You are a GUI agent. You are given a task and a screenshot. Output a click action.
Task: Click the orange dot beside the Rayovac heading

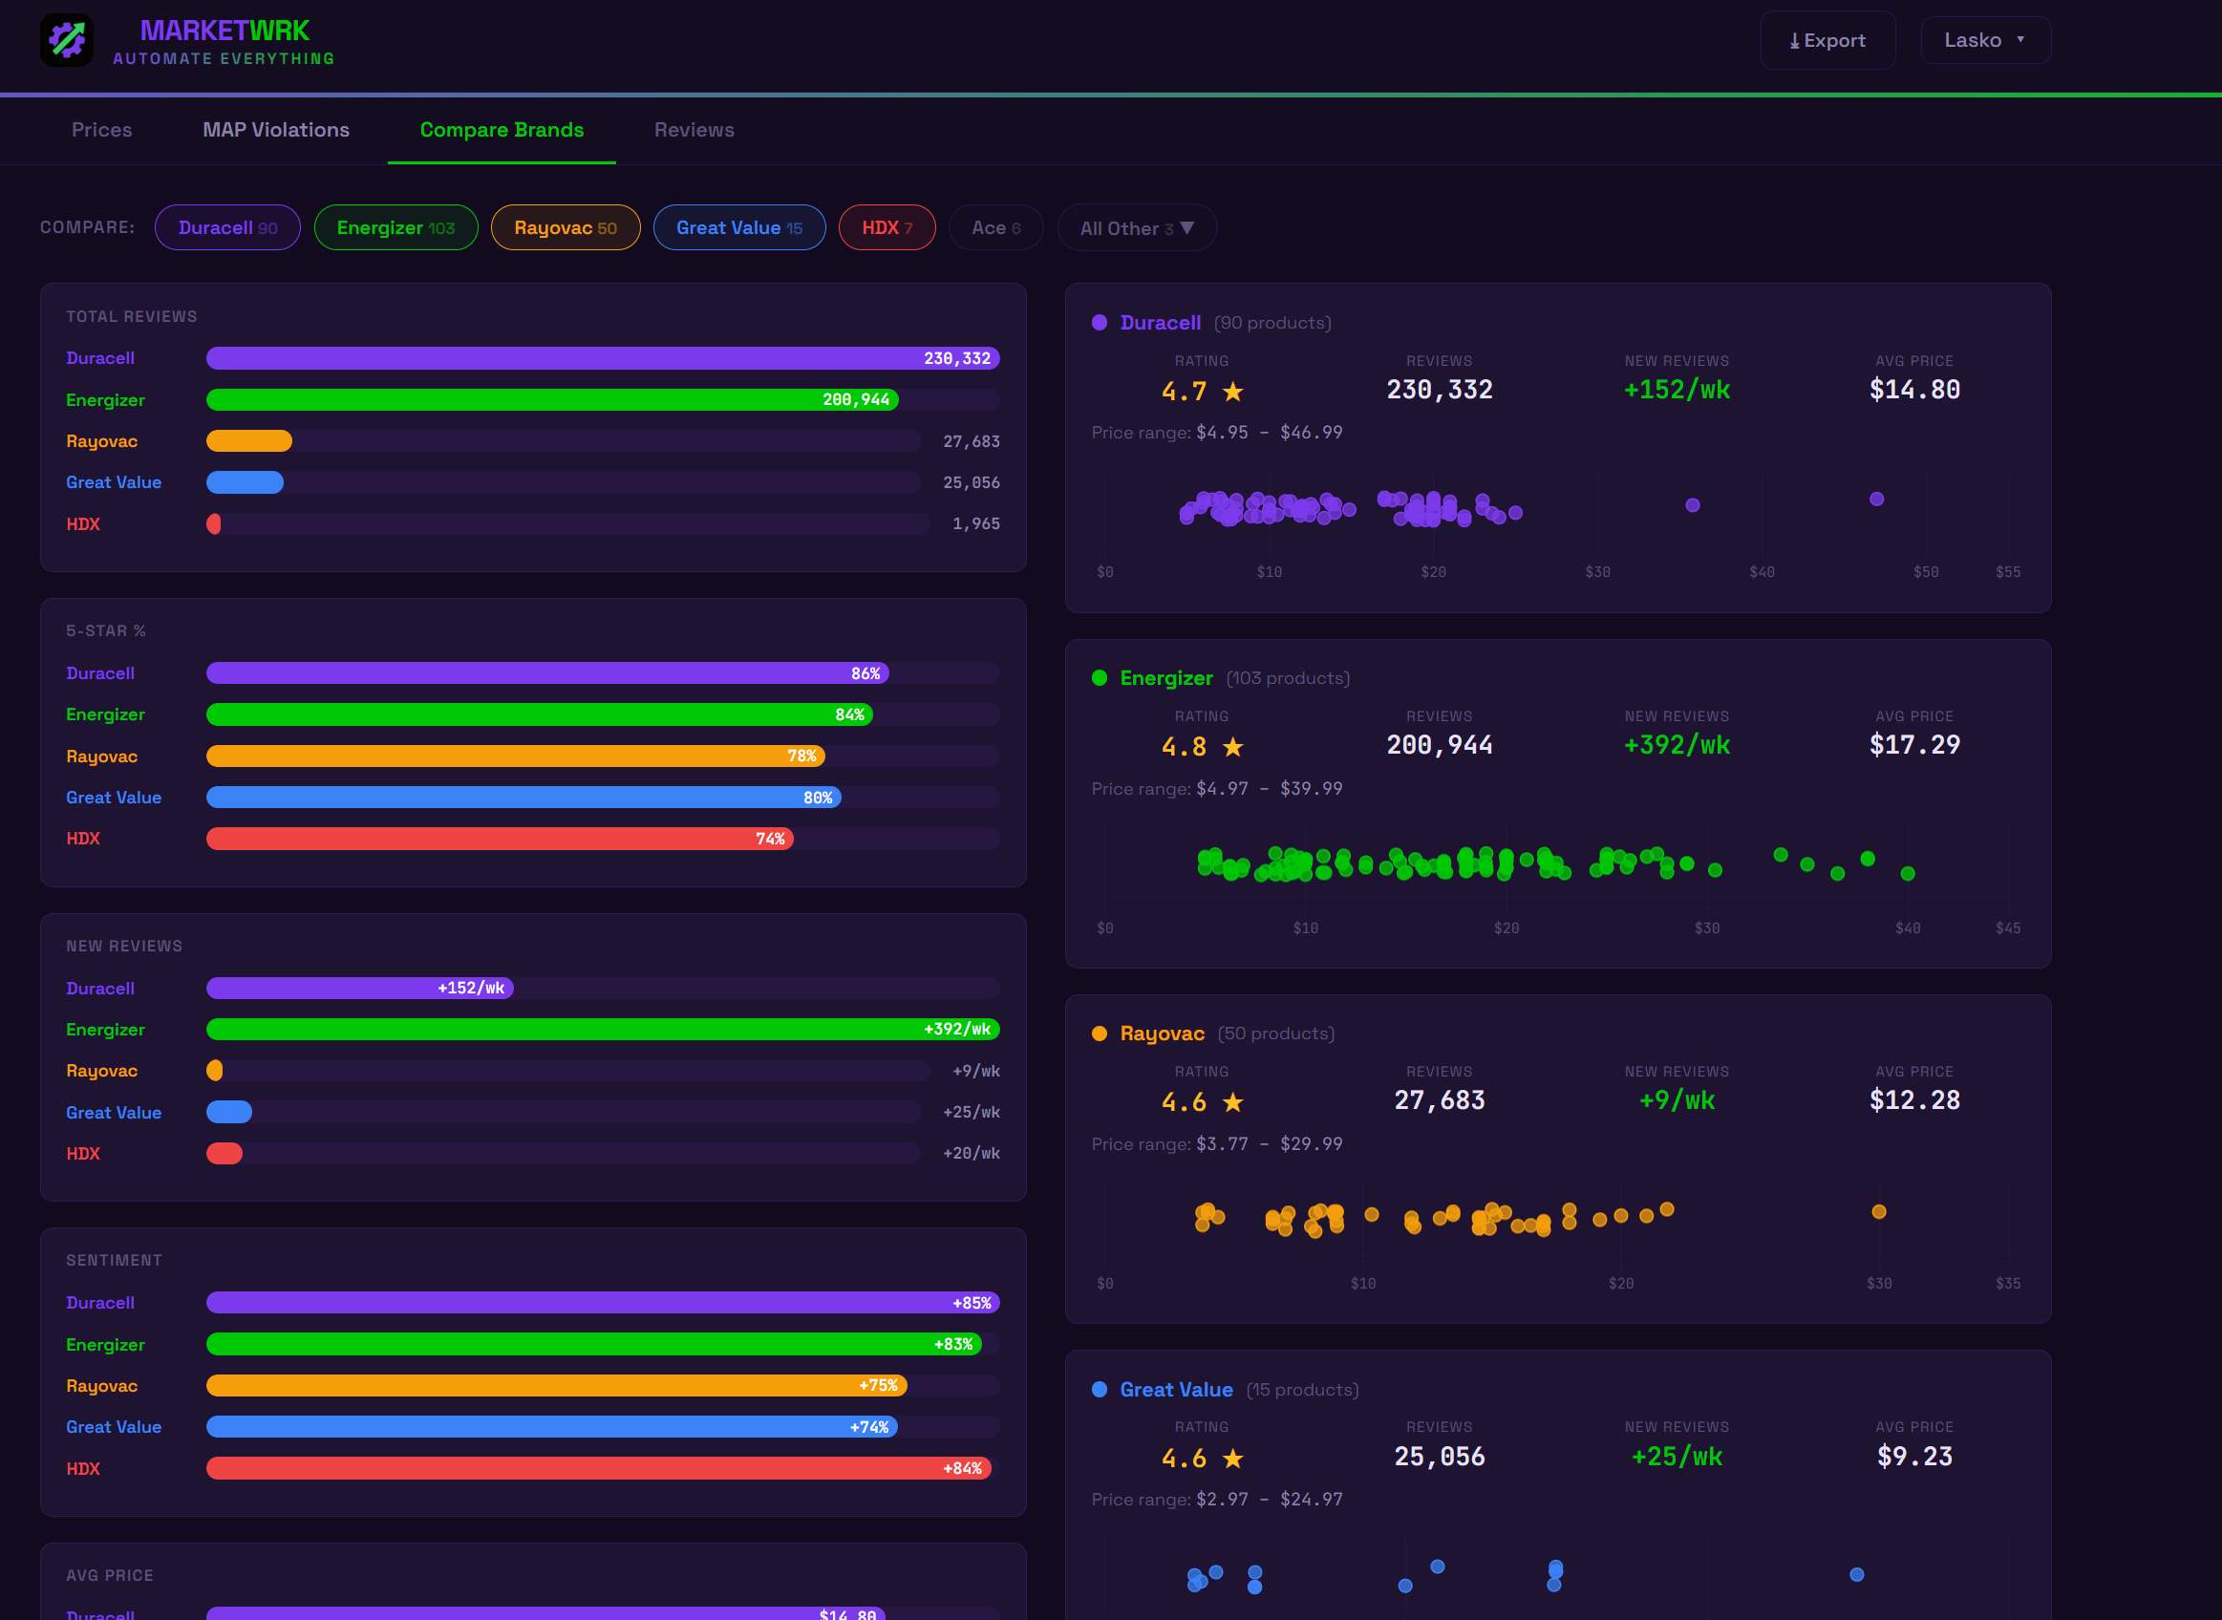[x=1100, y=1033]
